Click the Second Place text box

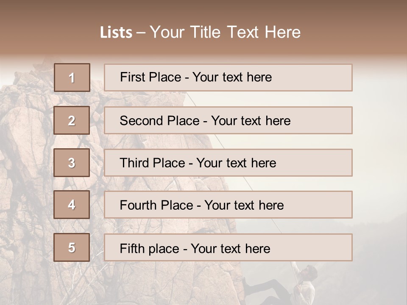click(x=228, y=120)
